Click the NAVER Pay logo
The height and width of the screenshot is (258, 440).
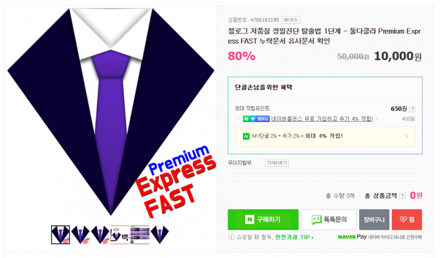(352, 237)
